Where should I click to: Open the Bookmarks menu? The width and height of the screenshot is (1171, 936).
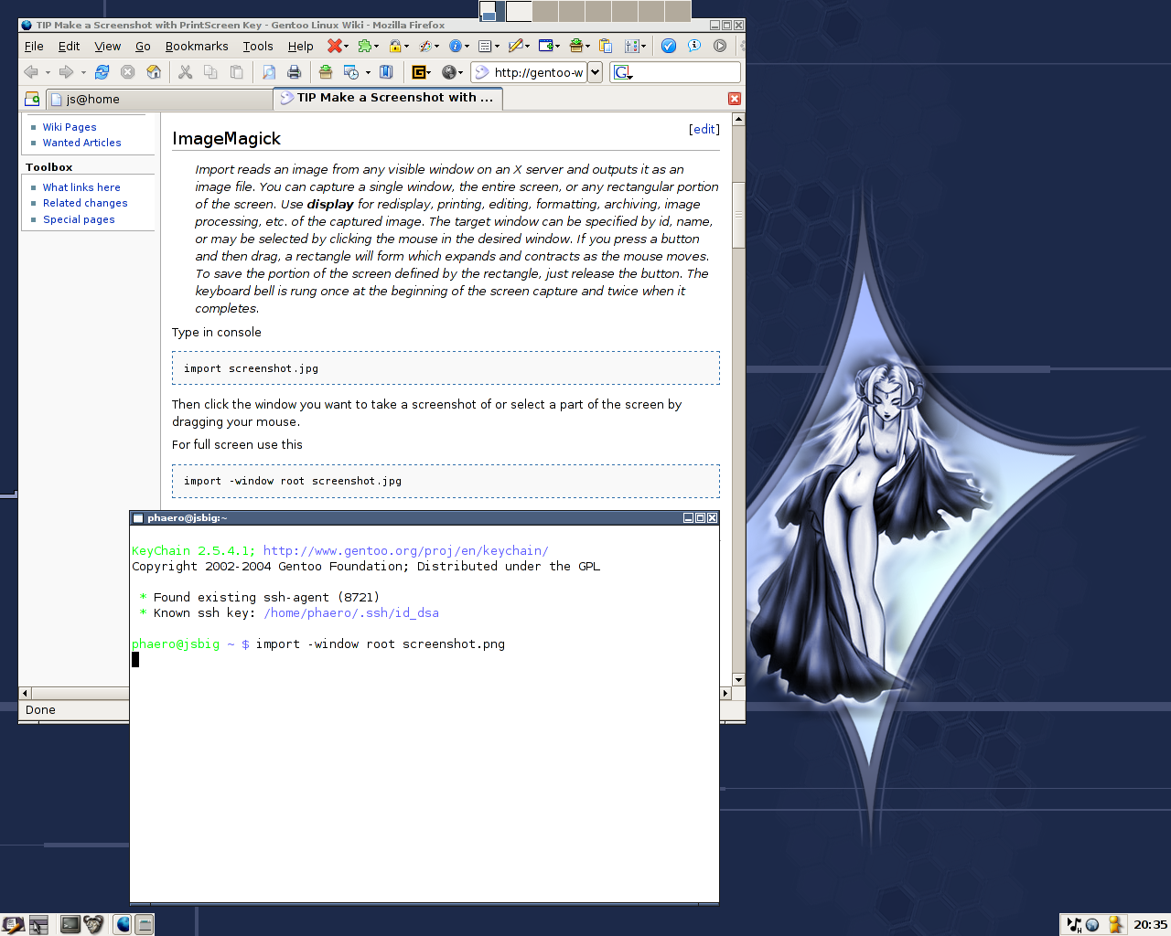197,46
